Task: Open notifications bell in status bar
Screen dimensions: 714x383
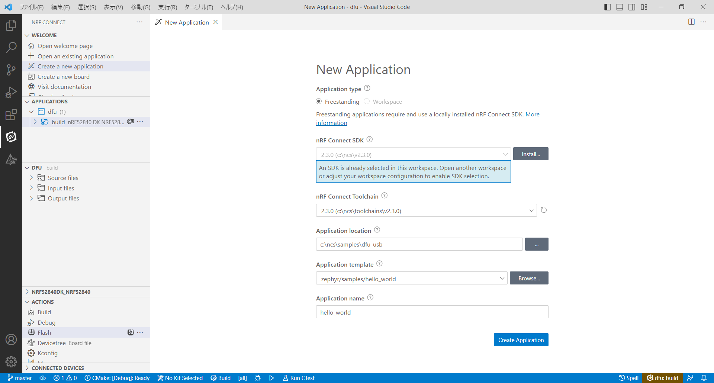Action: (704, 378)
